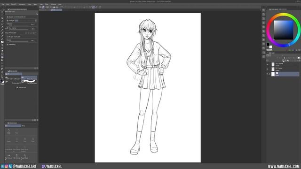Image resolution: width=301 pixels, height=169 pixels.
Task: Open the Refer multiple options dropdown arrow
Action: click(36, 33)
